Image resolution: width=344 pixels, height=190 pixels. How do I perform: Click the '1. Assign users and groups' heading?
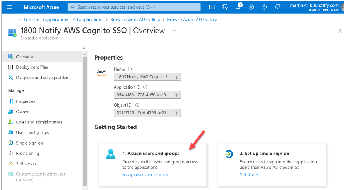[x=151, y=154]
